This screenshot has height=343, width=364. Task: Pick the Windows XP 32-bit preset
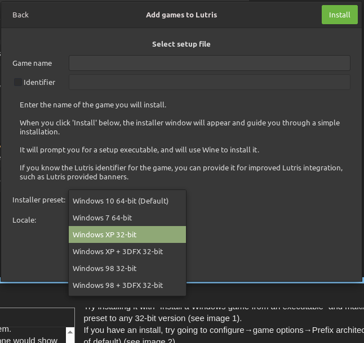tap(127, 234)
